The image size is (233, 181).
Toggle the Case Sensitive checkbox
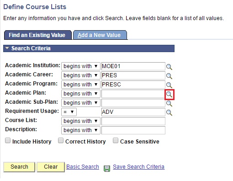point(116,140)
